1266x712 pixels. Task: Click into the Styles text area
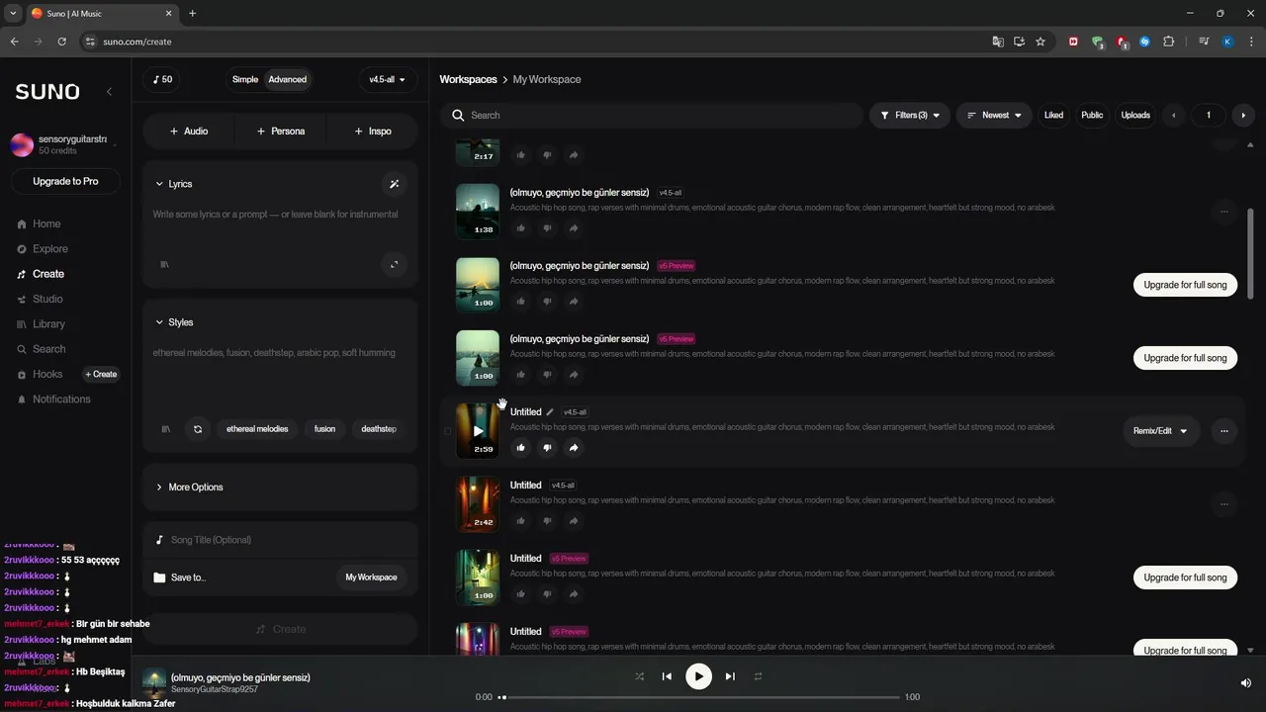tap(281, 376)
